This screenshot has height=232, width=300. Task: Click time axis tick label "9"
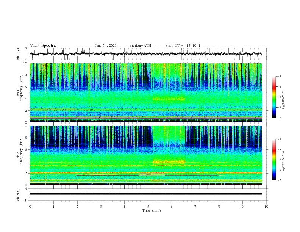[242, 207]
